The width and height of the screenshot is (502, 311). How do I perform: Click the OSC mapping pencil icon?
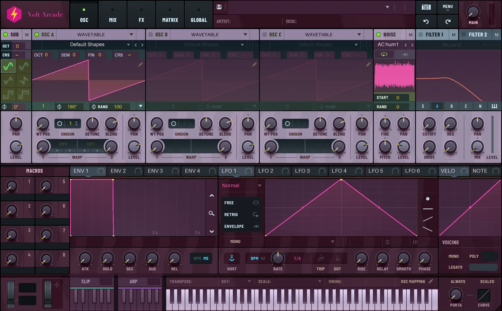click(x=431, y=281)
